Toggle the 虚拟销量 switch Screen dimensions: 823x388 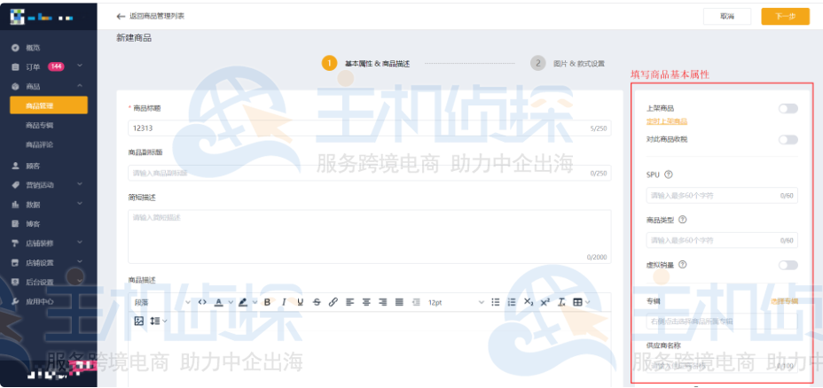788,265
